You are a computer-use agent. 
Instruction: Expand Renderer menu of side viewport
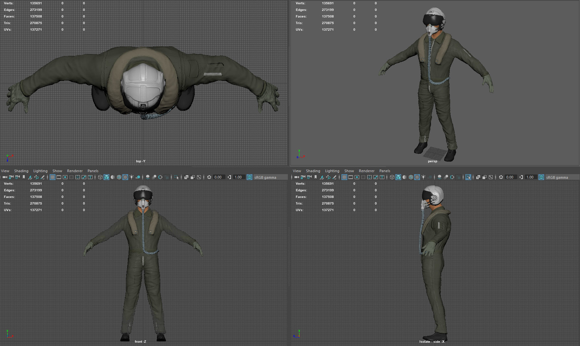pos(367,171)
